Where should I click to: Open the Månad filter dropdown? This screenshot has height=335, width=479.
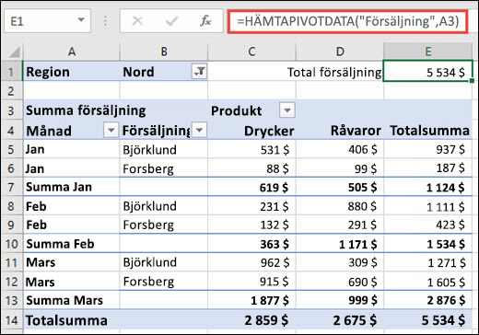point(111,130)
